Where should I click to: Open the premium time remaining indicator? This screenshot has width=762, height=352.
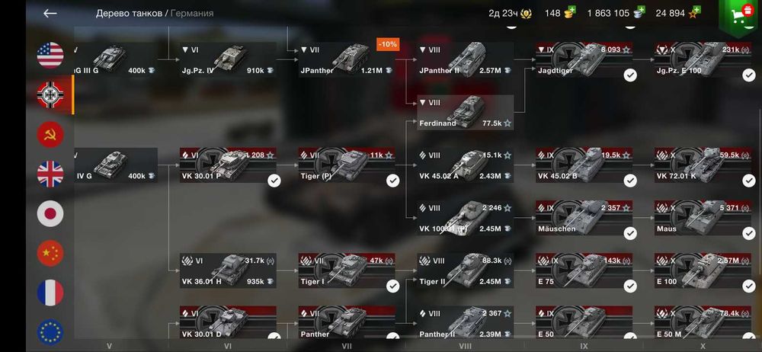tap(510, 13)
